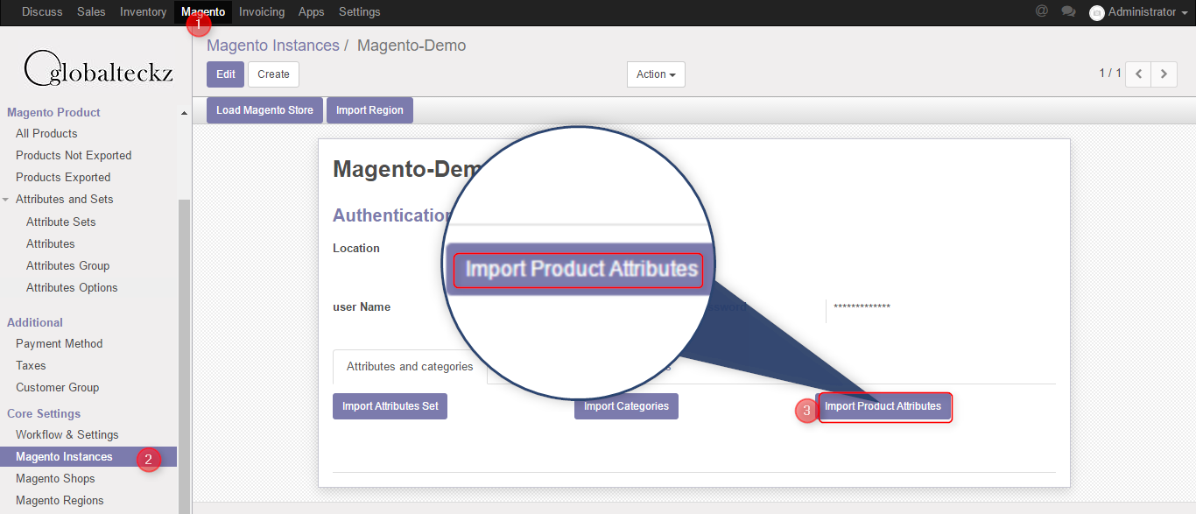
Task: Click the 1 / 1 pager counter
Action: coord(1110,74)
